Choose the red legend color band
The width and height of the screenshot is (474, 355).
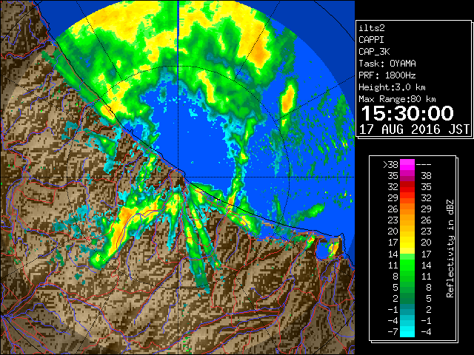tap(407, 187)
